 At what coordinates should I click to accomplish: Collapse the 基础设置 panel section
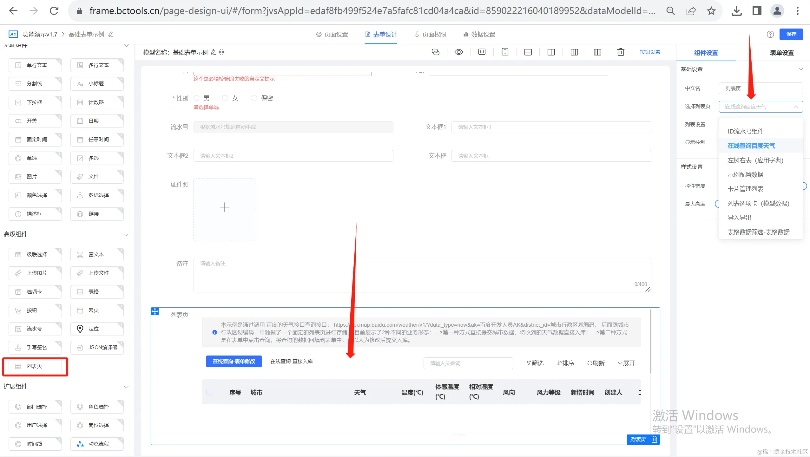[801, 69]
